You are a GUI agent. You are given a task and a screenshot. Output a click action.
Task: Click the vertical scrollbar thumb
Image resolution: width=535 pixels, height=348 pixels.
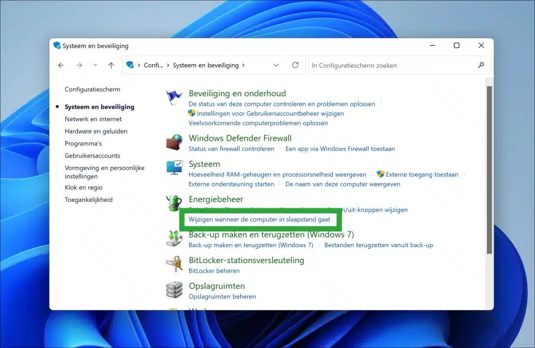(489, 170)
